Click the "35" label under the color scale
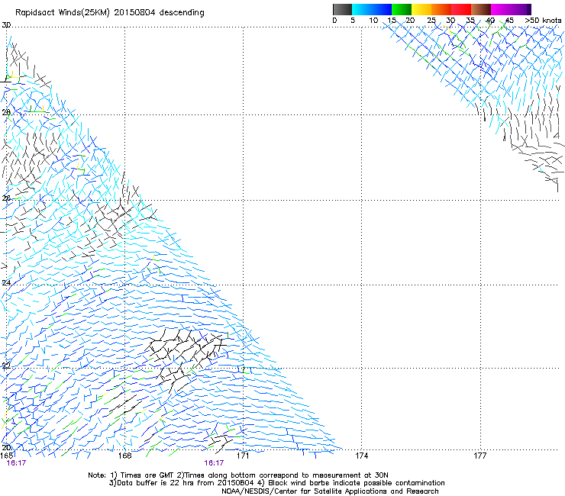Viewport: 565px width, 496px height. click(470, 21)
